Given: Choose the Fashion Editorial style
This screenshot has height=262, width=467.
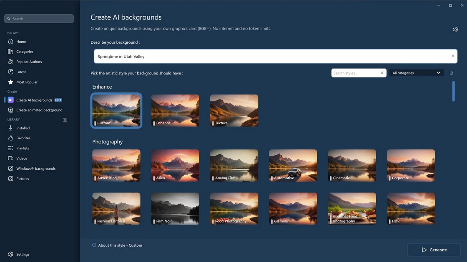Looking at the screenshot, I should click(x=116, y=208).
